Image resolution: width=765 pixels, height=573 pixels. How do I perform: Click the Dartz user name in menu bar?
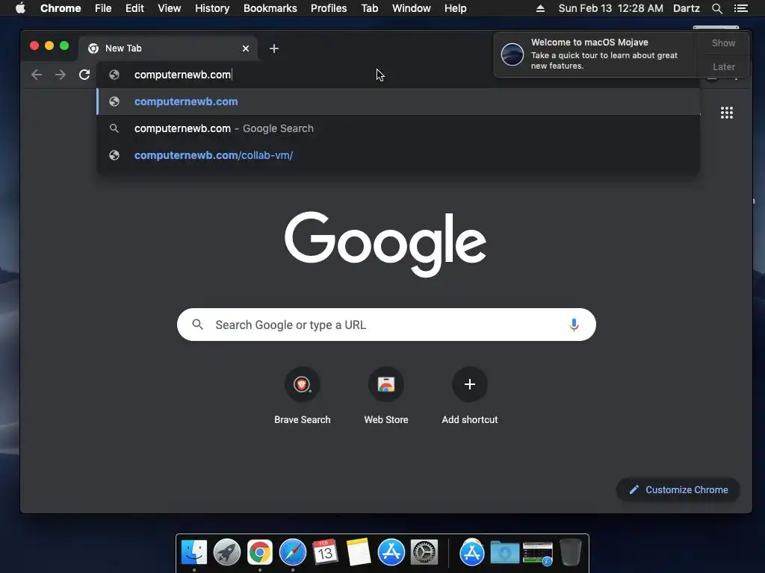click(x=687, y=8)
